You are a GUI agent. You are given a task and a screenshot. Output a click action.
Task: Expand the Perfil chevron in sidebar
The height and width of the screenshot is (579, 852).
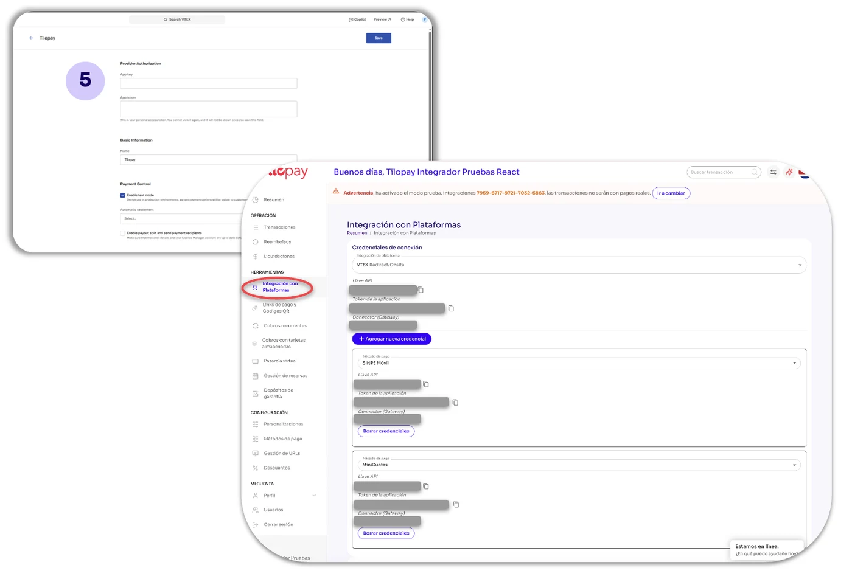314,496
